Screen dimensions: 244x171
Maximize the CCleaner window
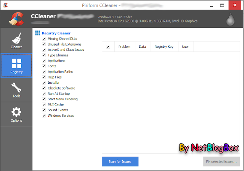pos(222,5)
